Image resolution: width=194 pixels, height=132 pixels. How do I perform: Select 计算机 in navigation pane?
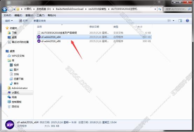[15, 93]
